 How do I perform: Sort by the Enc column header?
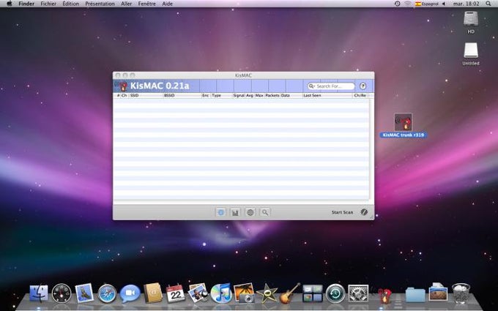point(206,95)
